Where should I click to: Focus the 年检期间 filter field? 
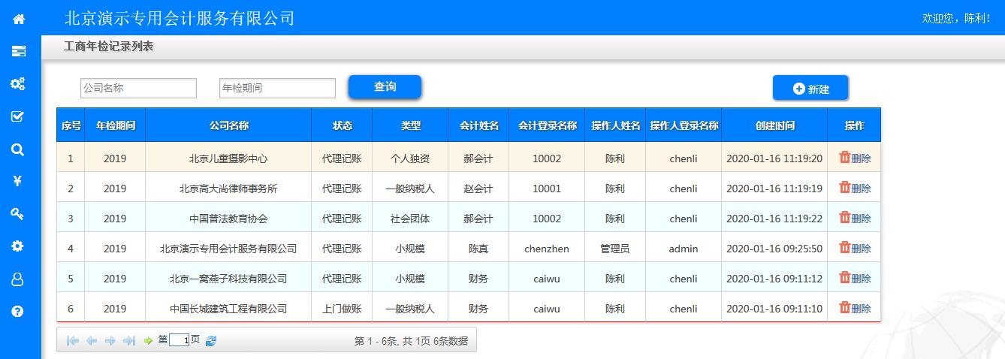pyautogui.click(x=277, y=88)
